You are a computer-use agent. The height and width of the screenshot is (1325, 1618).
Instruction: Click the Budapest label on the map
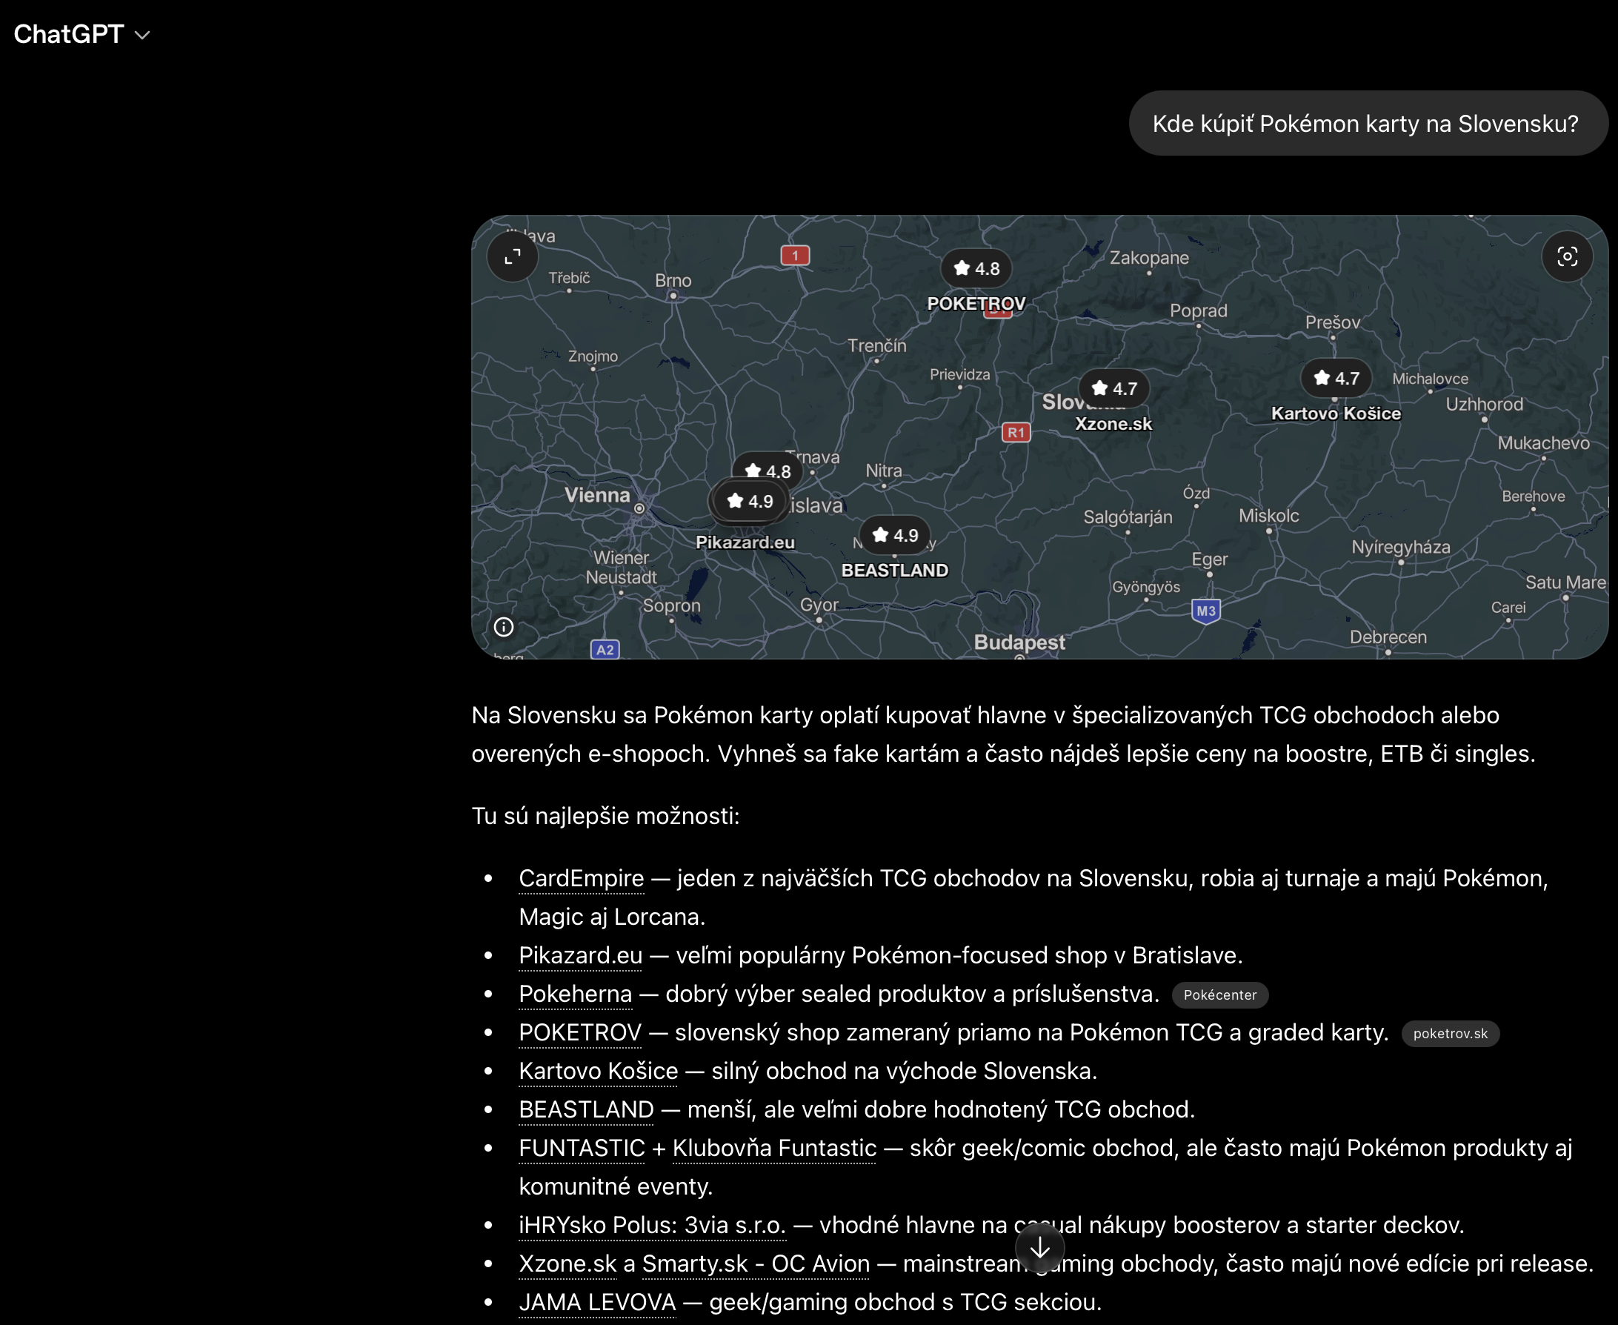point(1019,642)
